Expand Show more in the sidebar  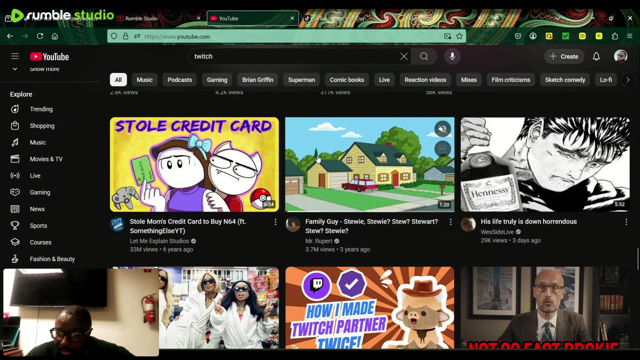[44, 69]
